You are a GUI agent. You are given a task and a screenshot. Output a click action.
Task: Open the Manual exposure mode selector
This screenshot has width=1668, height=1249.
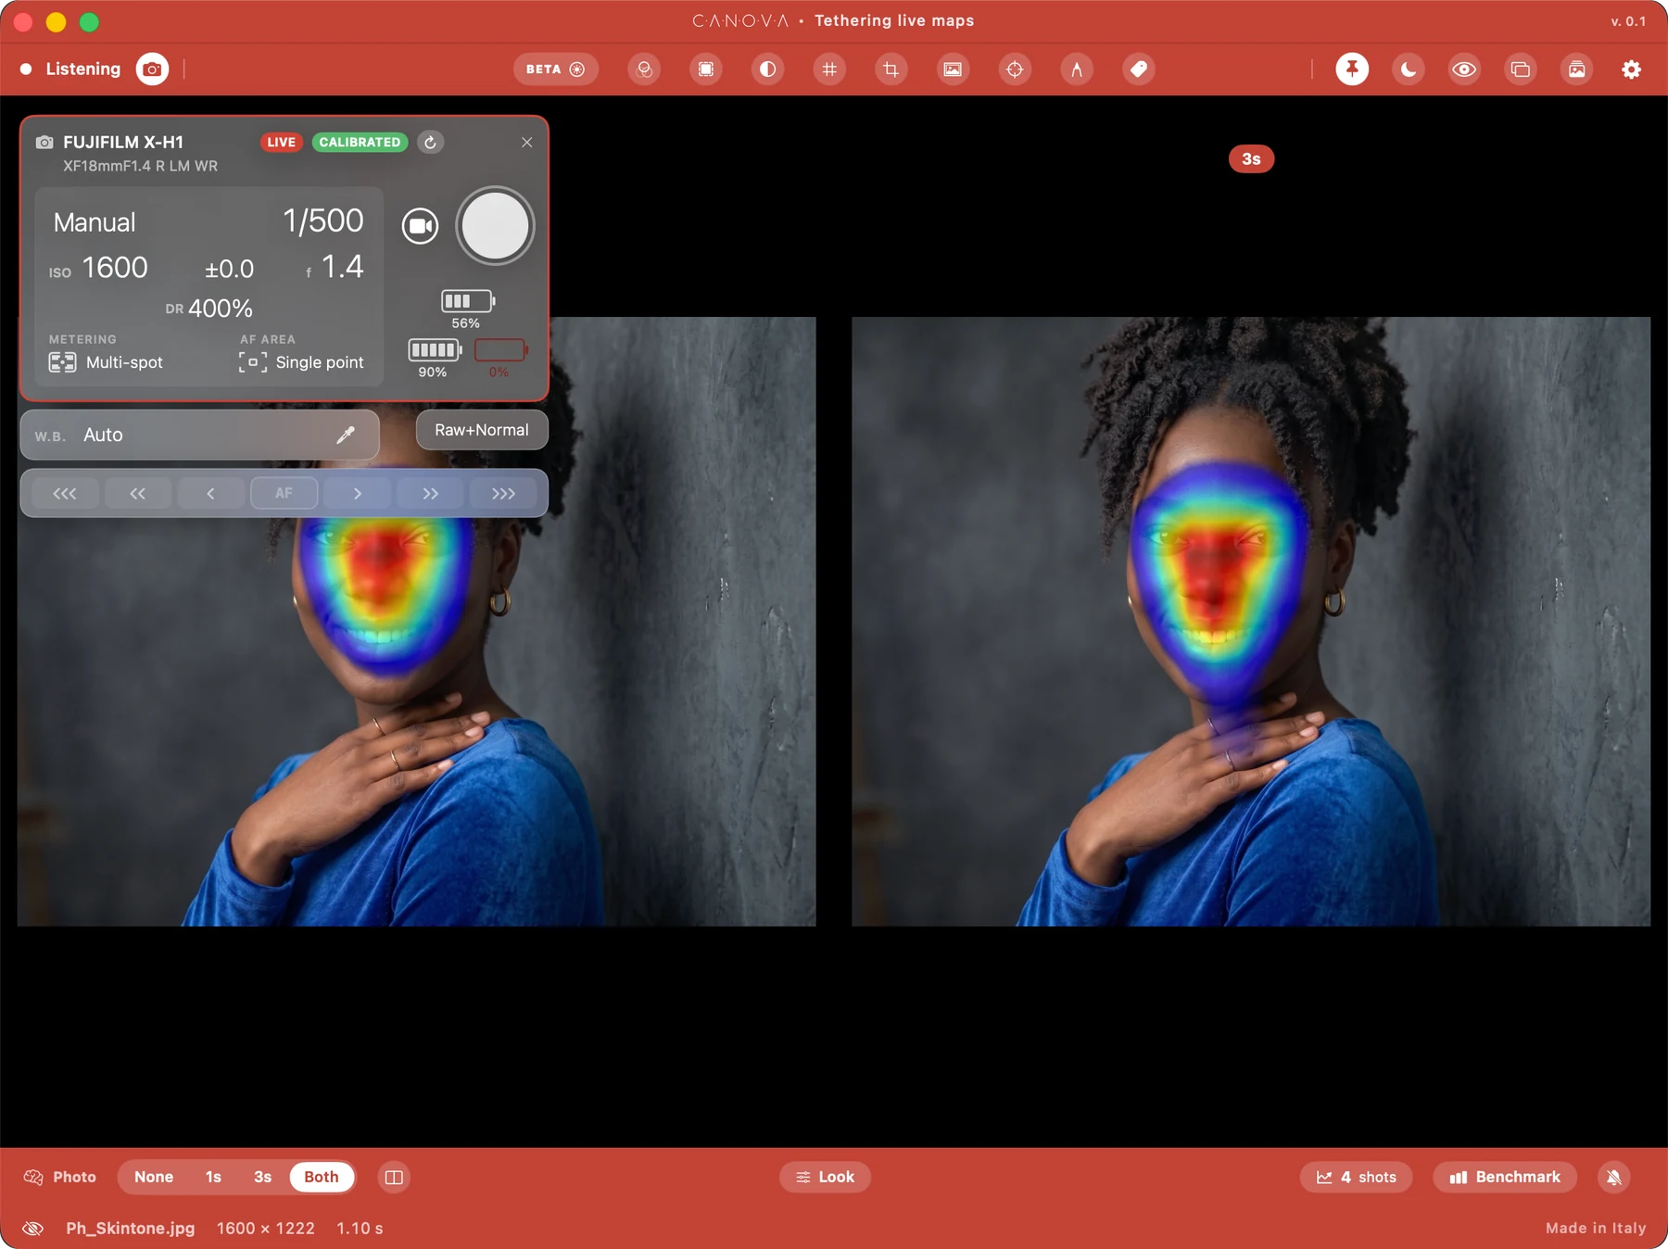pyautogui.click(x=95, y=222)
